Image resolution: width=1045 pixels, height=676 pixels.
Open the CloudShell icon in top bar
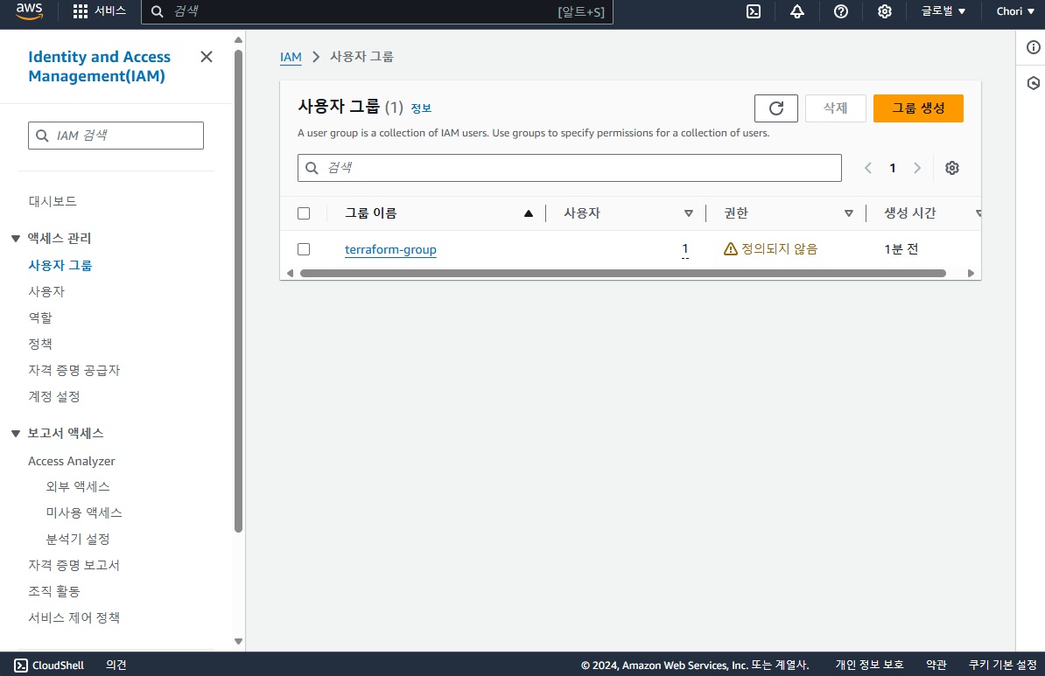[x=753, y=11]
